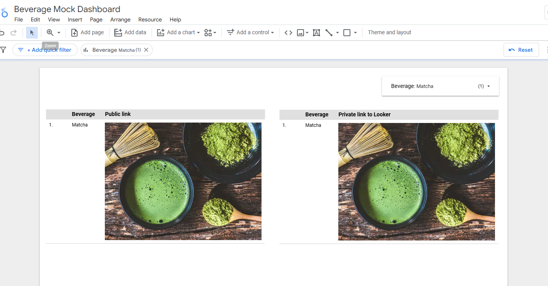Expand the Add a control dropdown
Viewport: 548px width, 286px height.
coord(250,33)
